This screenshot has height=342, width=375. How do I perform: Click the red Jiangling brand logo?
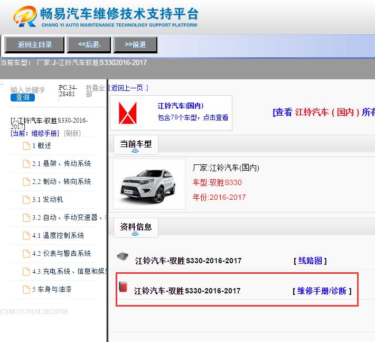(128, 113)
